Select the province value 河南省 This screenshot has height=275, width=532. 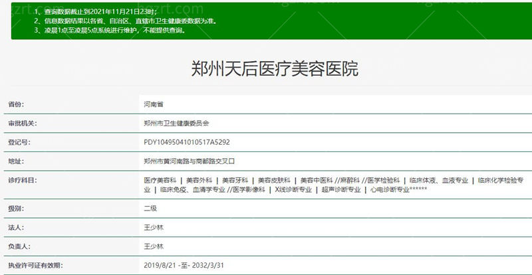click(x=154, y=104)
